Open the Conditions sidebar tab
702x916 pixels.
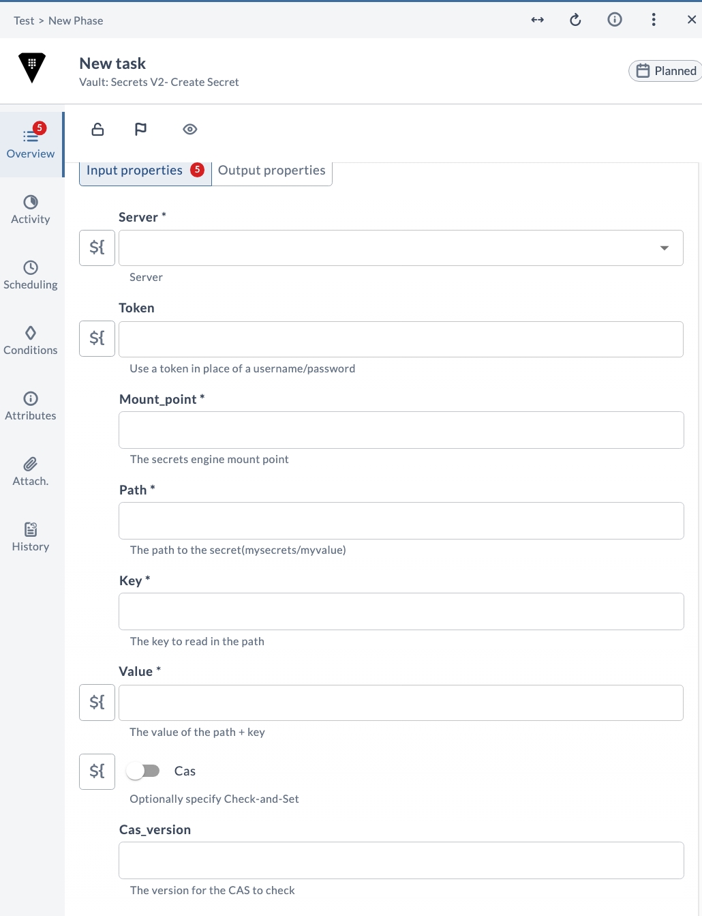(31, 340)
